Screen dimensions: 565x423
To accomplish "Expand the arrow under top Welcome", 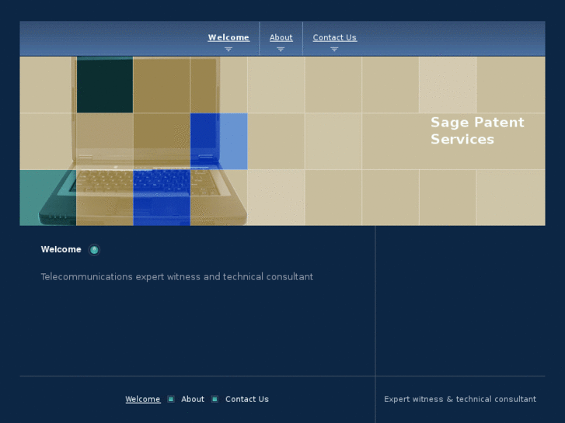I will pos(228,49).
